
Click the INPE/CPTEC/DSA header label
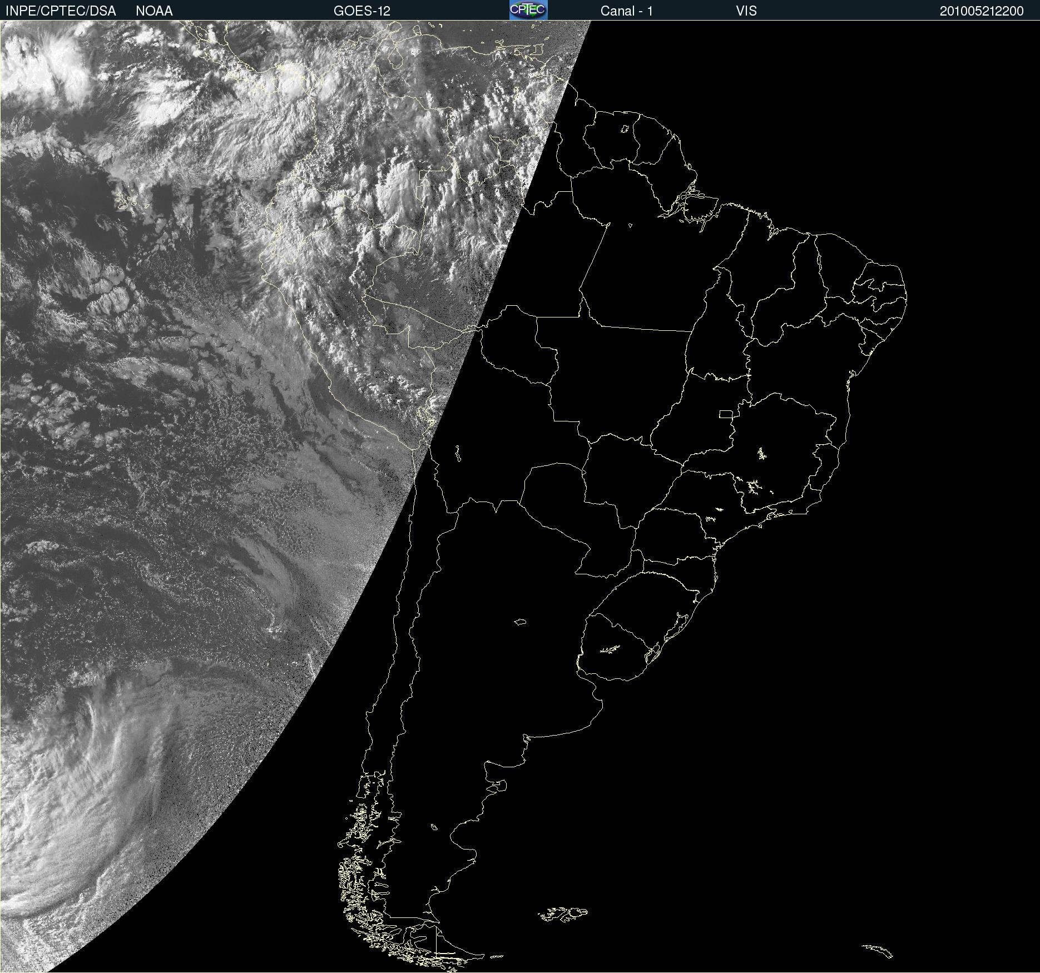[x=61, y=11]
